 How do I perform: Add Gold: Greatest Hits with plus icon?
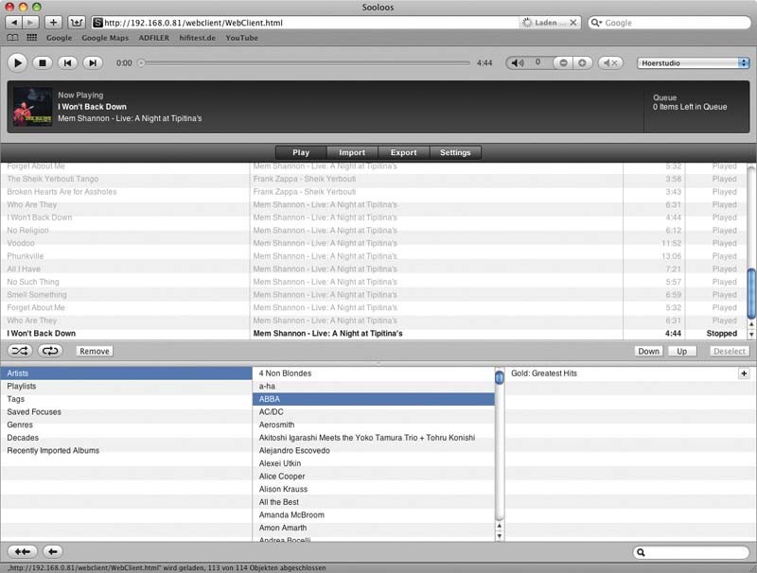[x=744, y=373]
